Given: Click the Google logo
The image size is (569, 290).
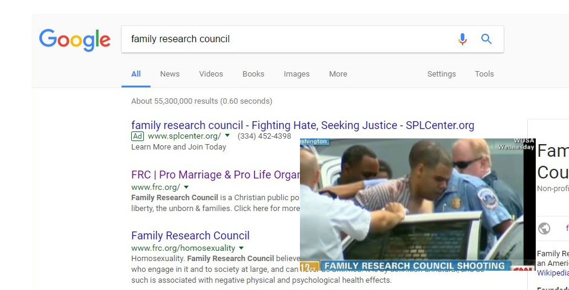Looking at the screenshot, I should [75, 40].
